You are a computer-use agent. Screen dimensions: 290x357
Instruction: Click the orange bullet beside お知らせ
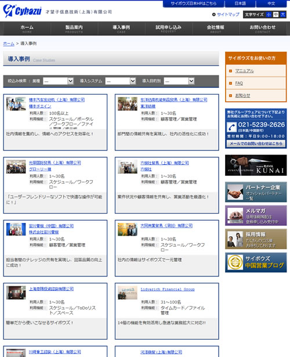coord(231,96)
